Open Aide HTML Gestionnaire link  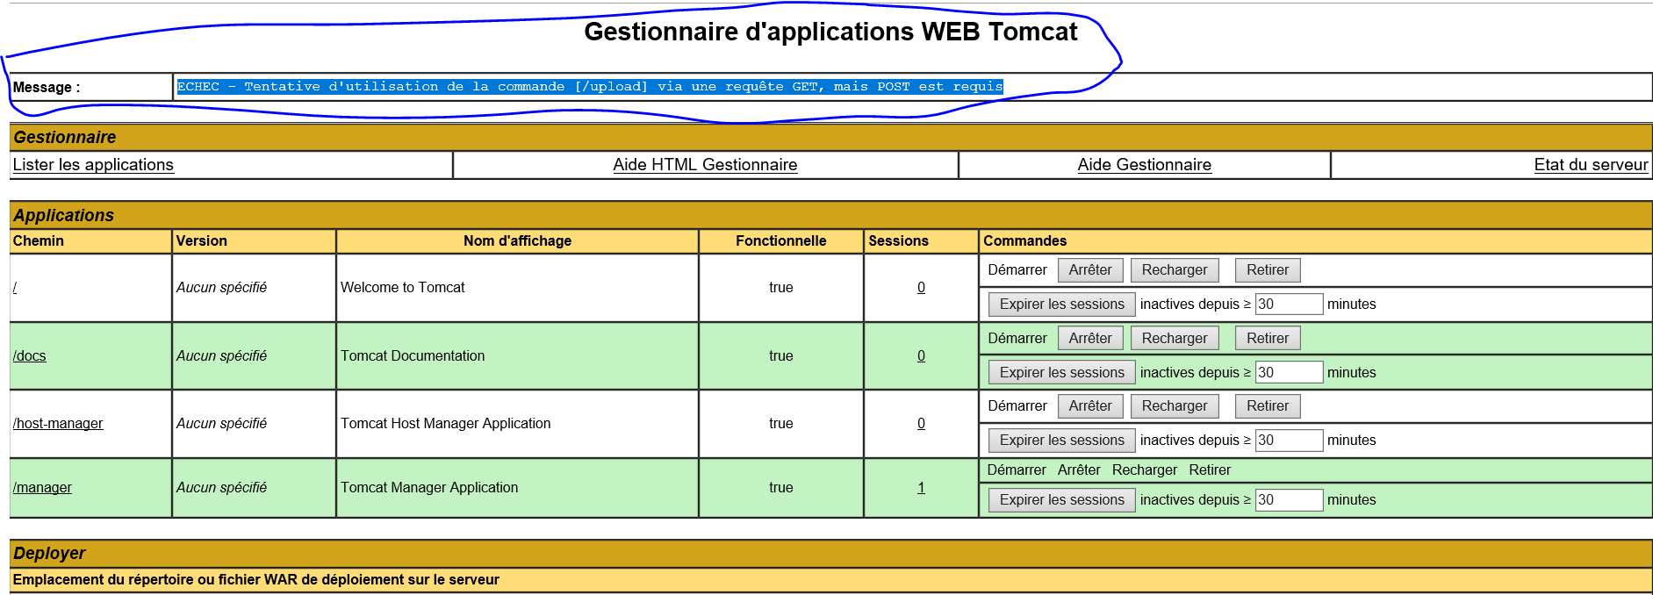(x=705, y=165)
